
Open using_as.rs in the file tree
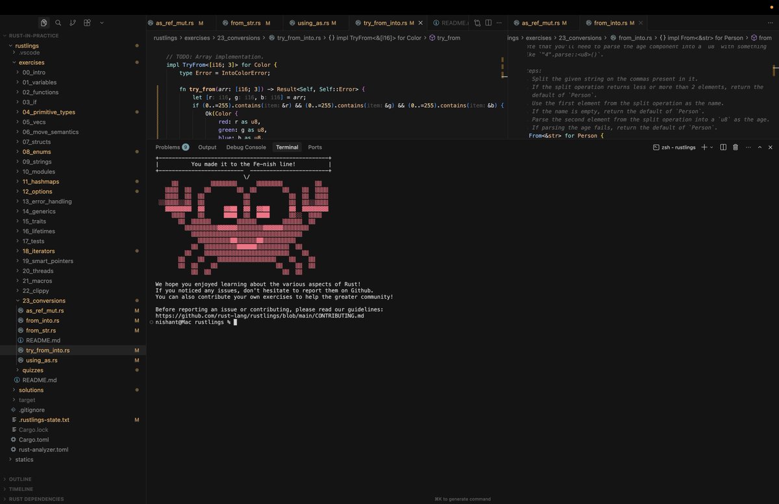pos(42,360)
